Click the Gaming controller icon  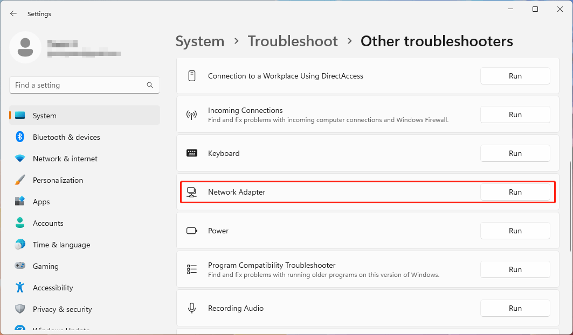pos(20,266)
